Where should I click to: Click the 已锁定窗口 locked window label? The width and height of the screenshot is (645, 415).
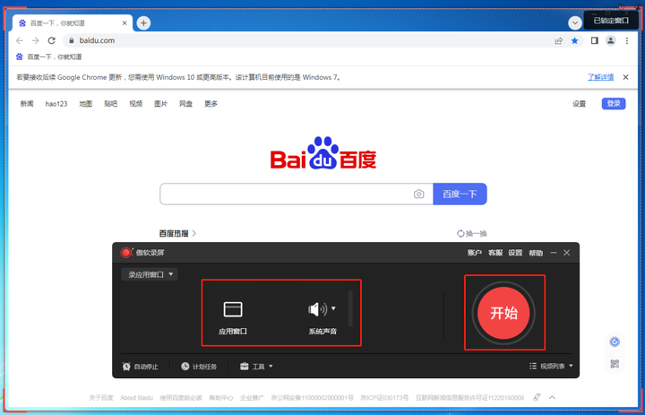(x=611, y=21)
